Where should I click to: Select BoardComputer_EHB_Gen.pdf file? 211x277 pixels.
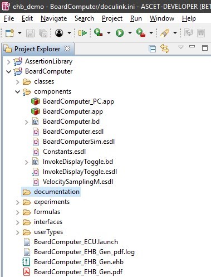(78, 272)
